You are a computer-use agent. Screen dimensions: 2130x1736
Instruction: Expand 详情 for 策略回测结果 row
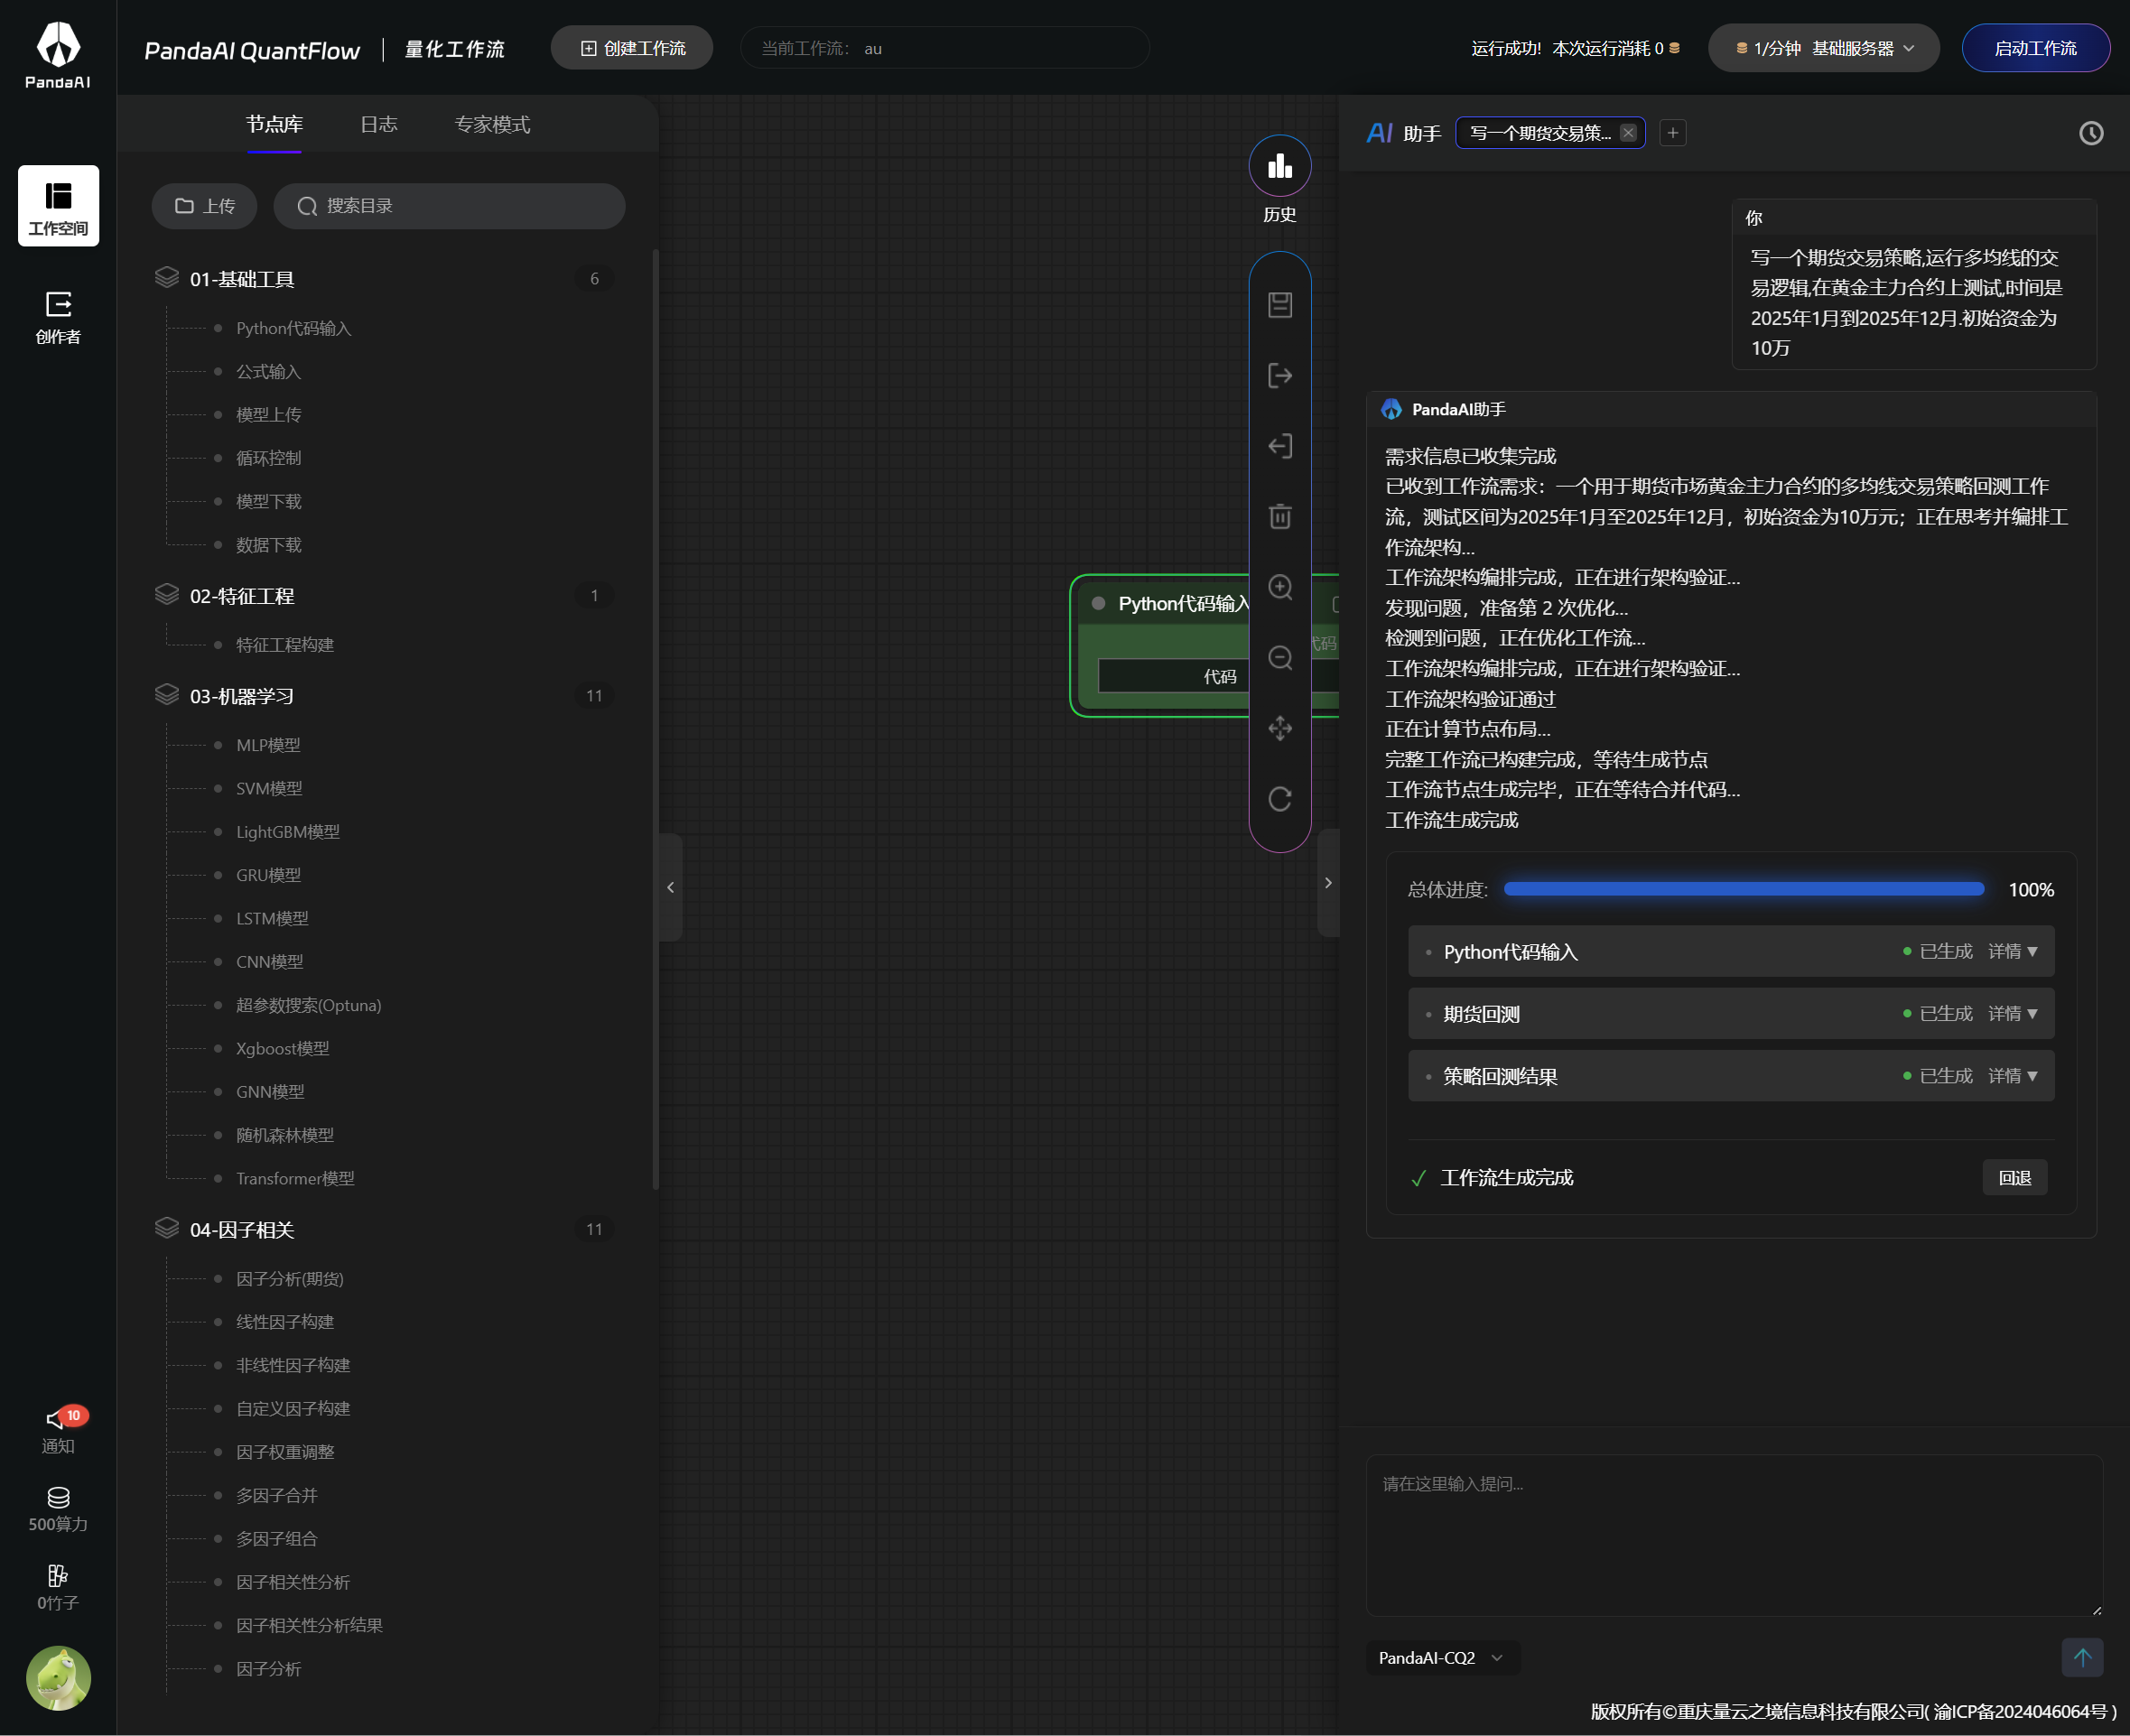coord(2012,1076)
